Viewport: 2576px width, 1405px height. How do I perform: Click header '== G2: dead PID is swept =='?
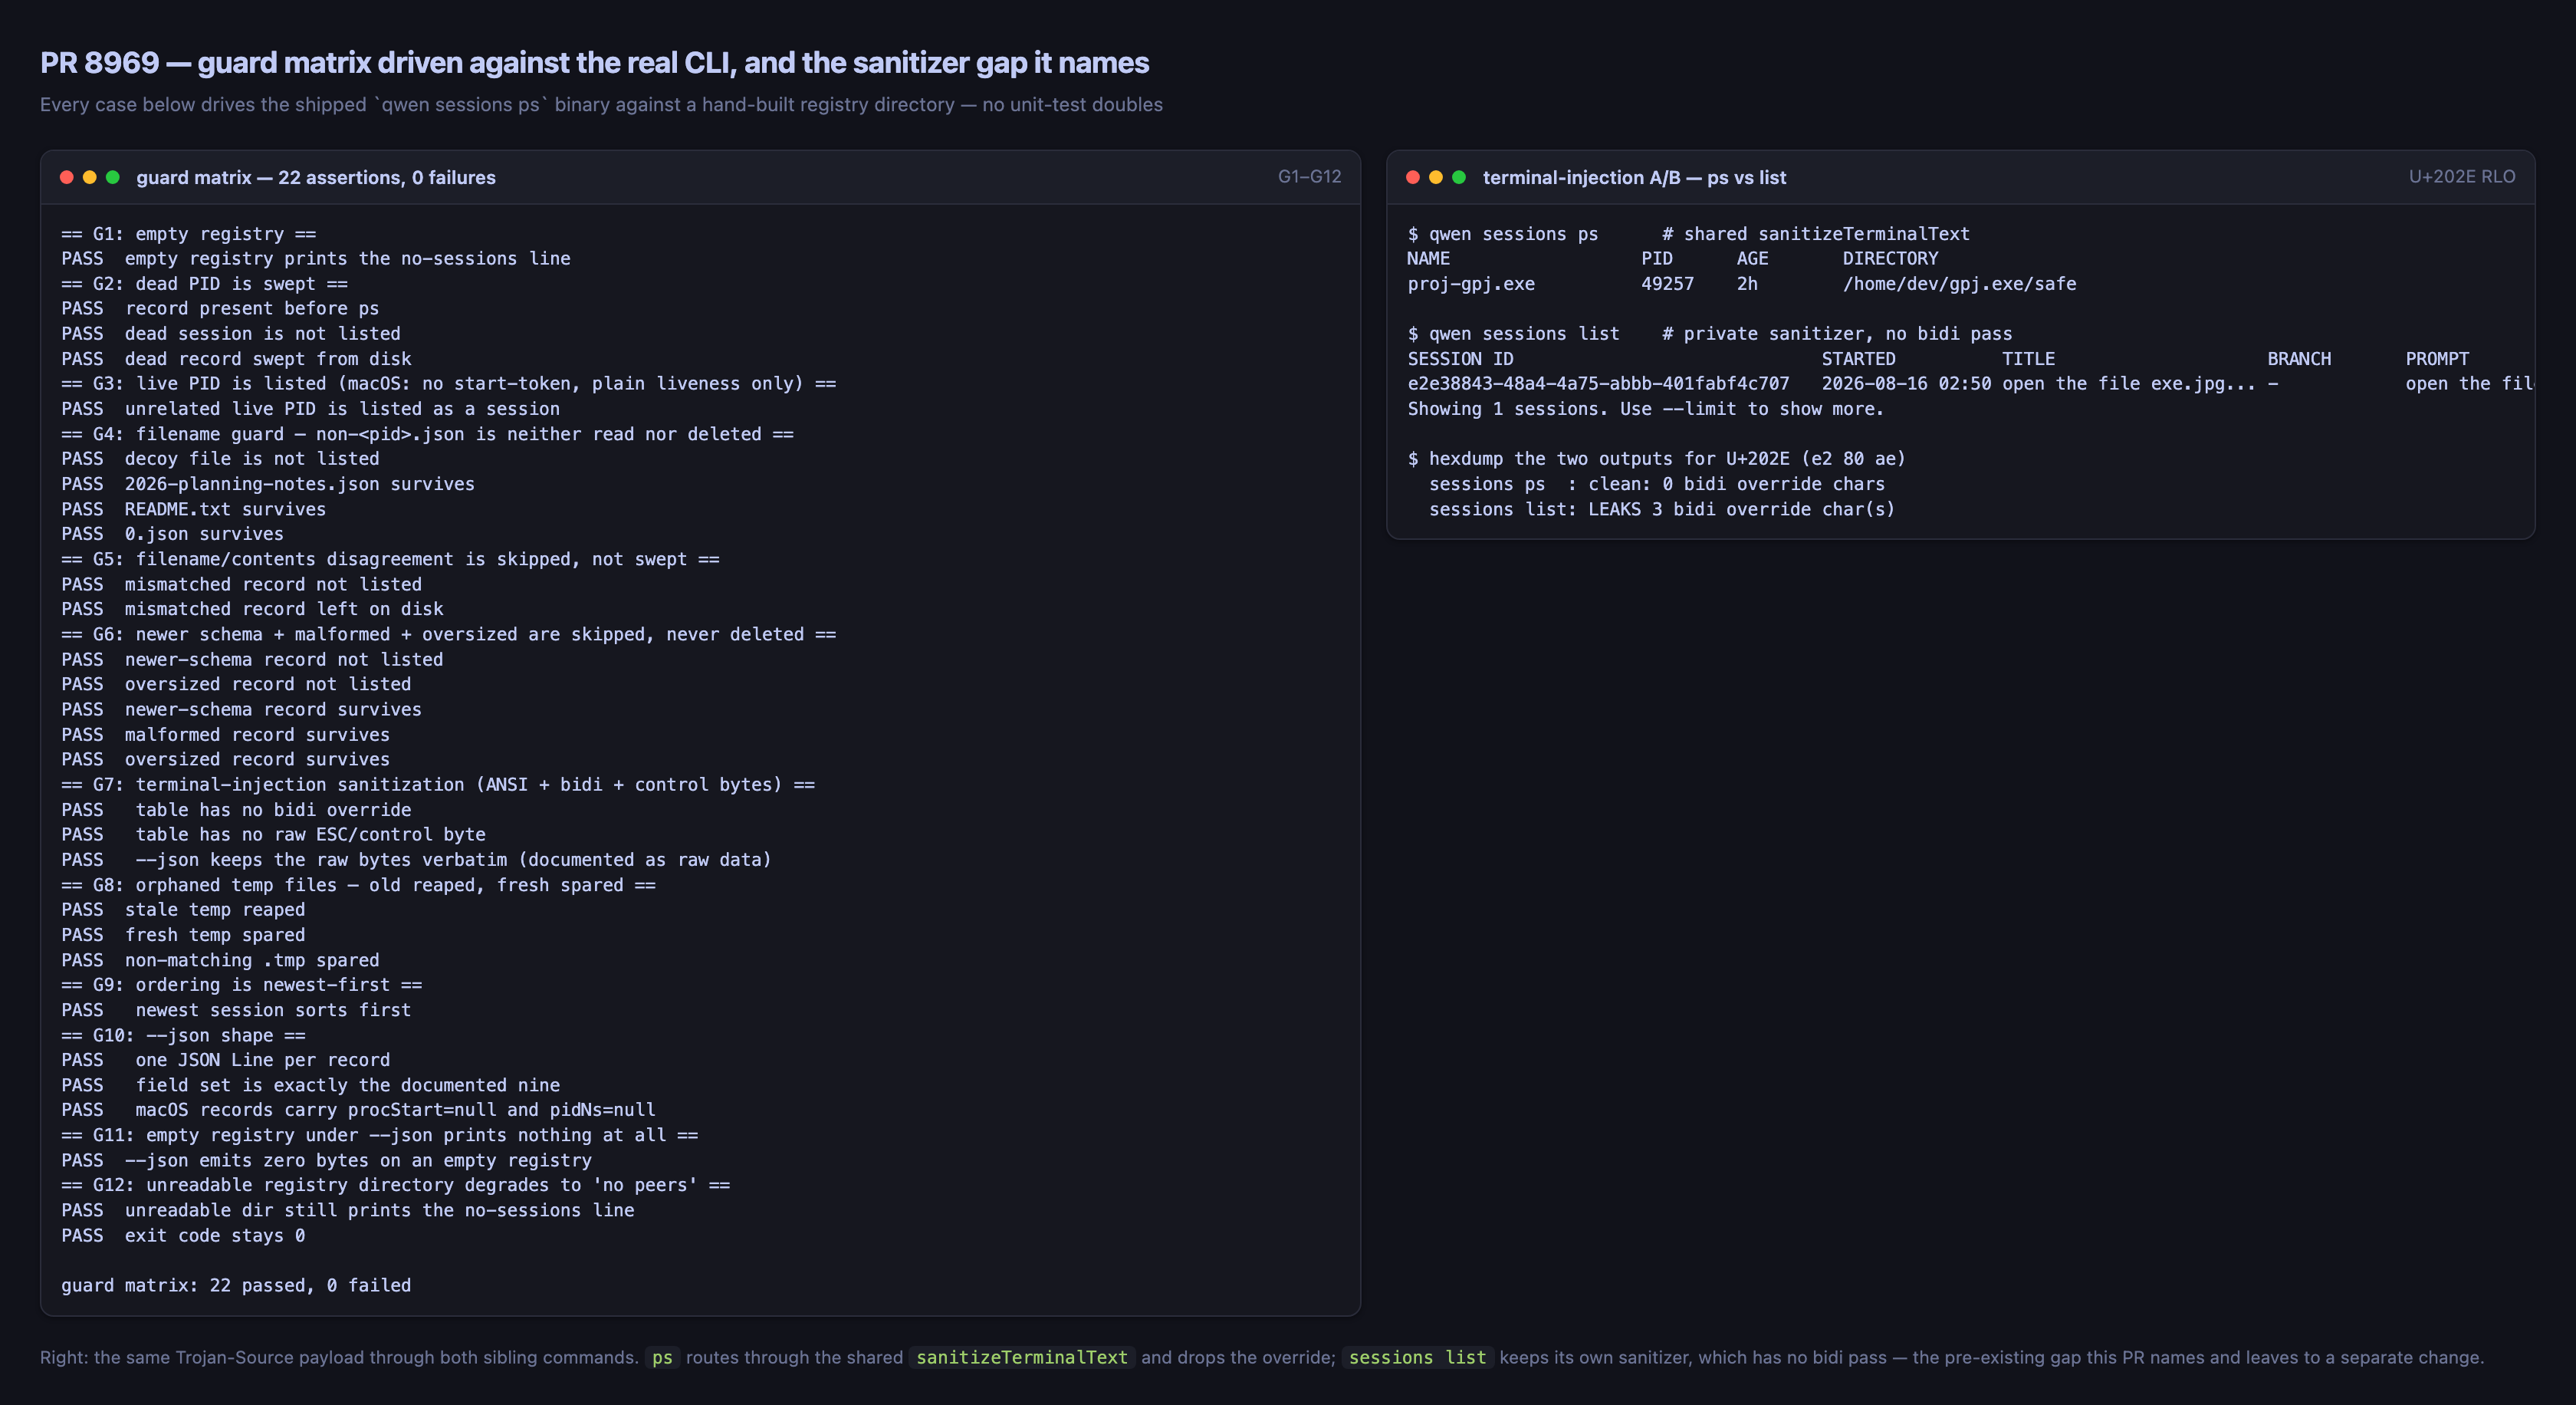[x=205, y=284]
